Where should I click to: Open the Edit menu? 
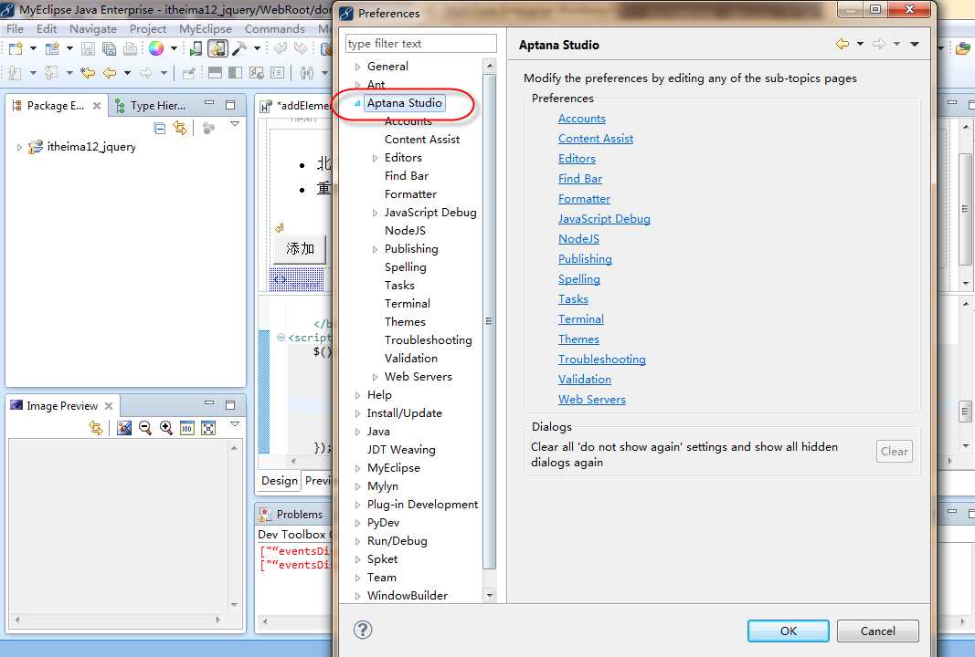click(47, 28)
